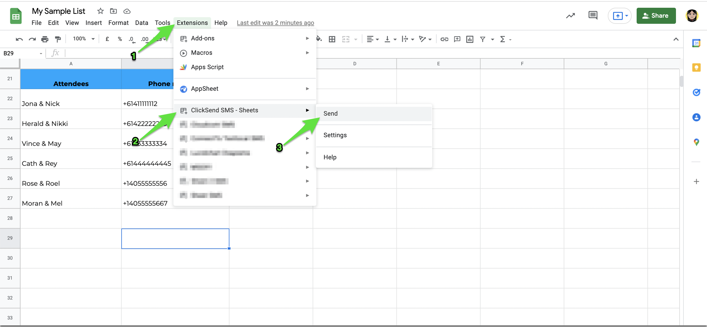The image size is (707, 327).
Task: Open Contacts side panel icon
Action: click(696, 117)
